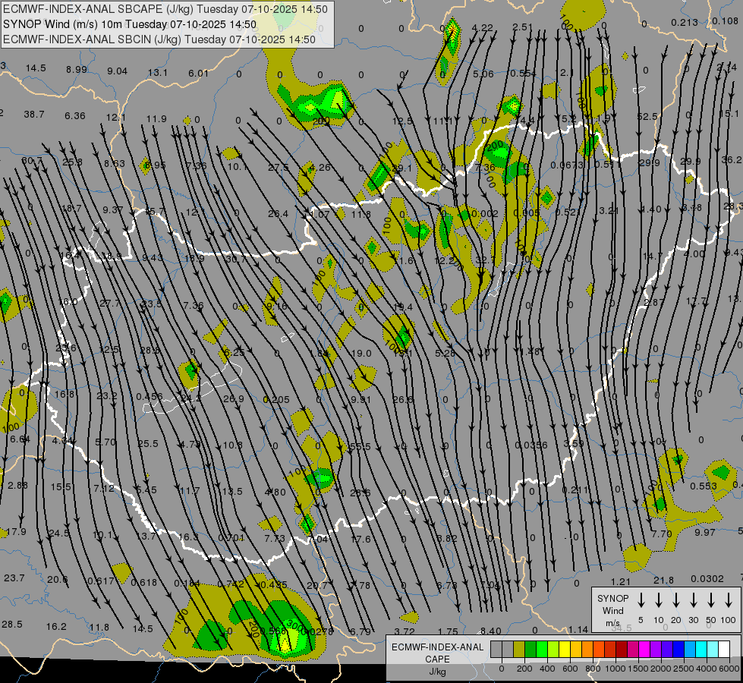Click the SBCAPE layer title line
The height and width of the screenshot is (683, 743).
click(x=166, y=9)
